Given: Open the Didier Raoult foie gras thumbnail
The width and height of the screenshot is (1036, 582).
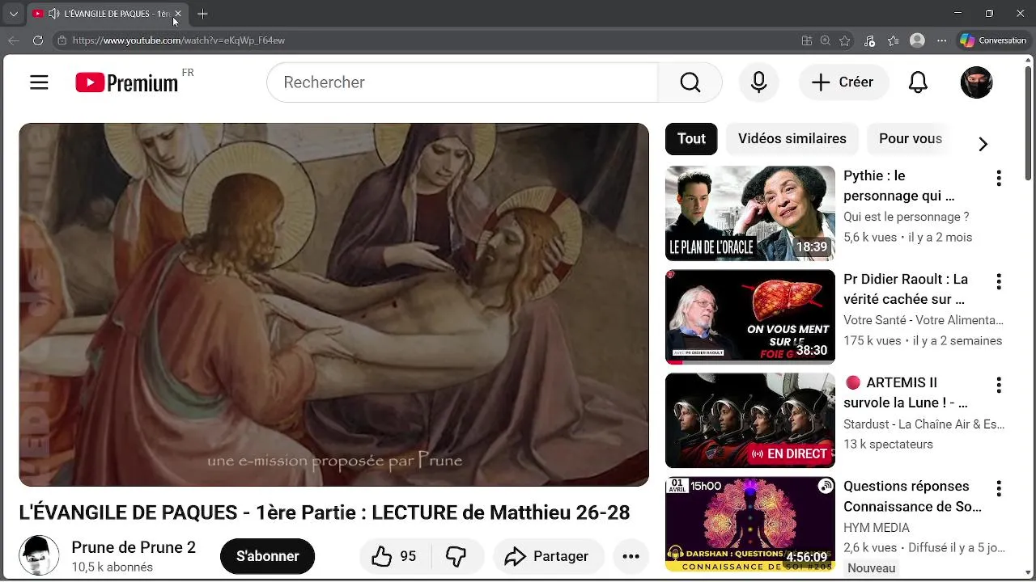Looking at the screenshot, I should click(x=750, y=317).
